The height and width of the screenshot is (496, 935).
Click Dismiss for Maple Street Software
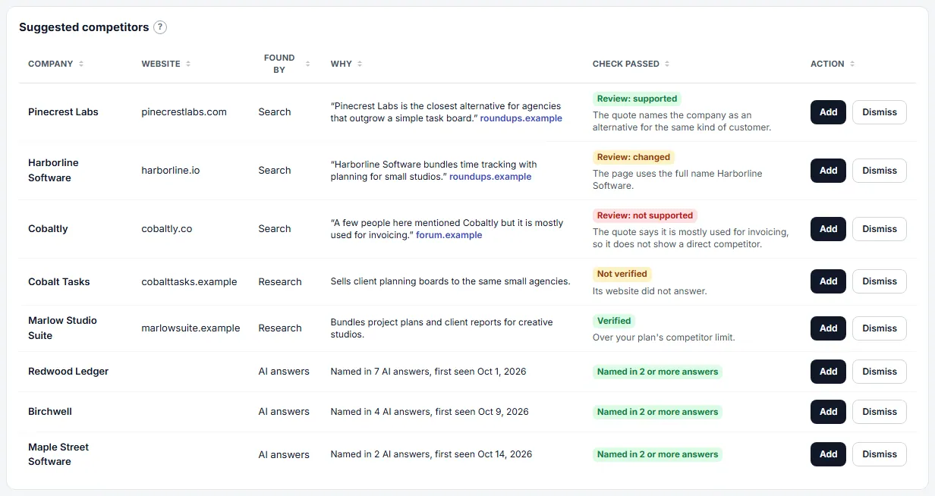(880, 454)
